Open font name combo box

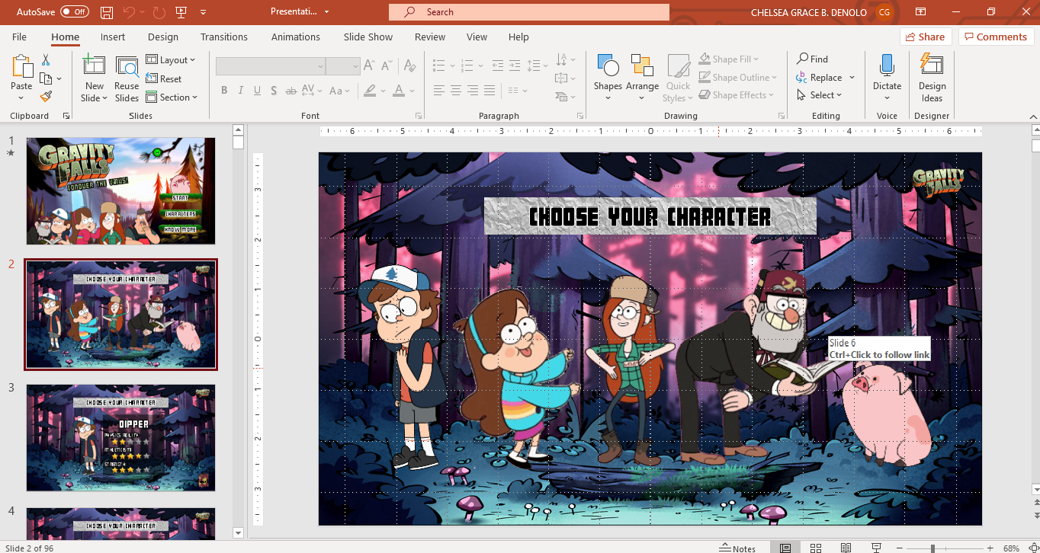coord(271,66)
